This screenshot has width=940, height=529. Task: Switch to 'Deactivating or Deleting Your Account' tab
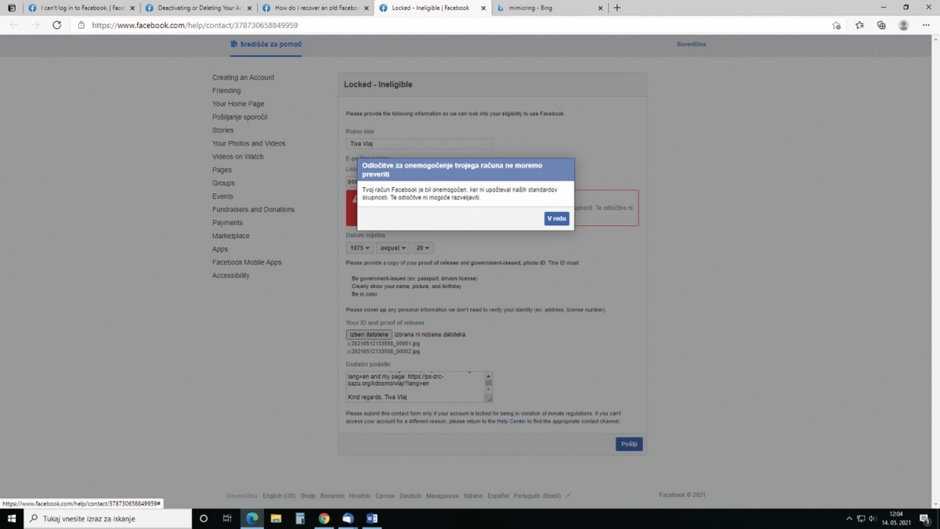(198, 8)
